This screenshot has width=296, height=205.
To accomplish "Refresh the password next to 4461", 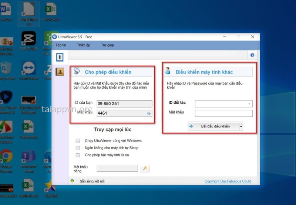I will 149,113.
